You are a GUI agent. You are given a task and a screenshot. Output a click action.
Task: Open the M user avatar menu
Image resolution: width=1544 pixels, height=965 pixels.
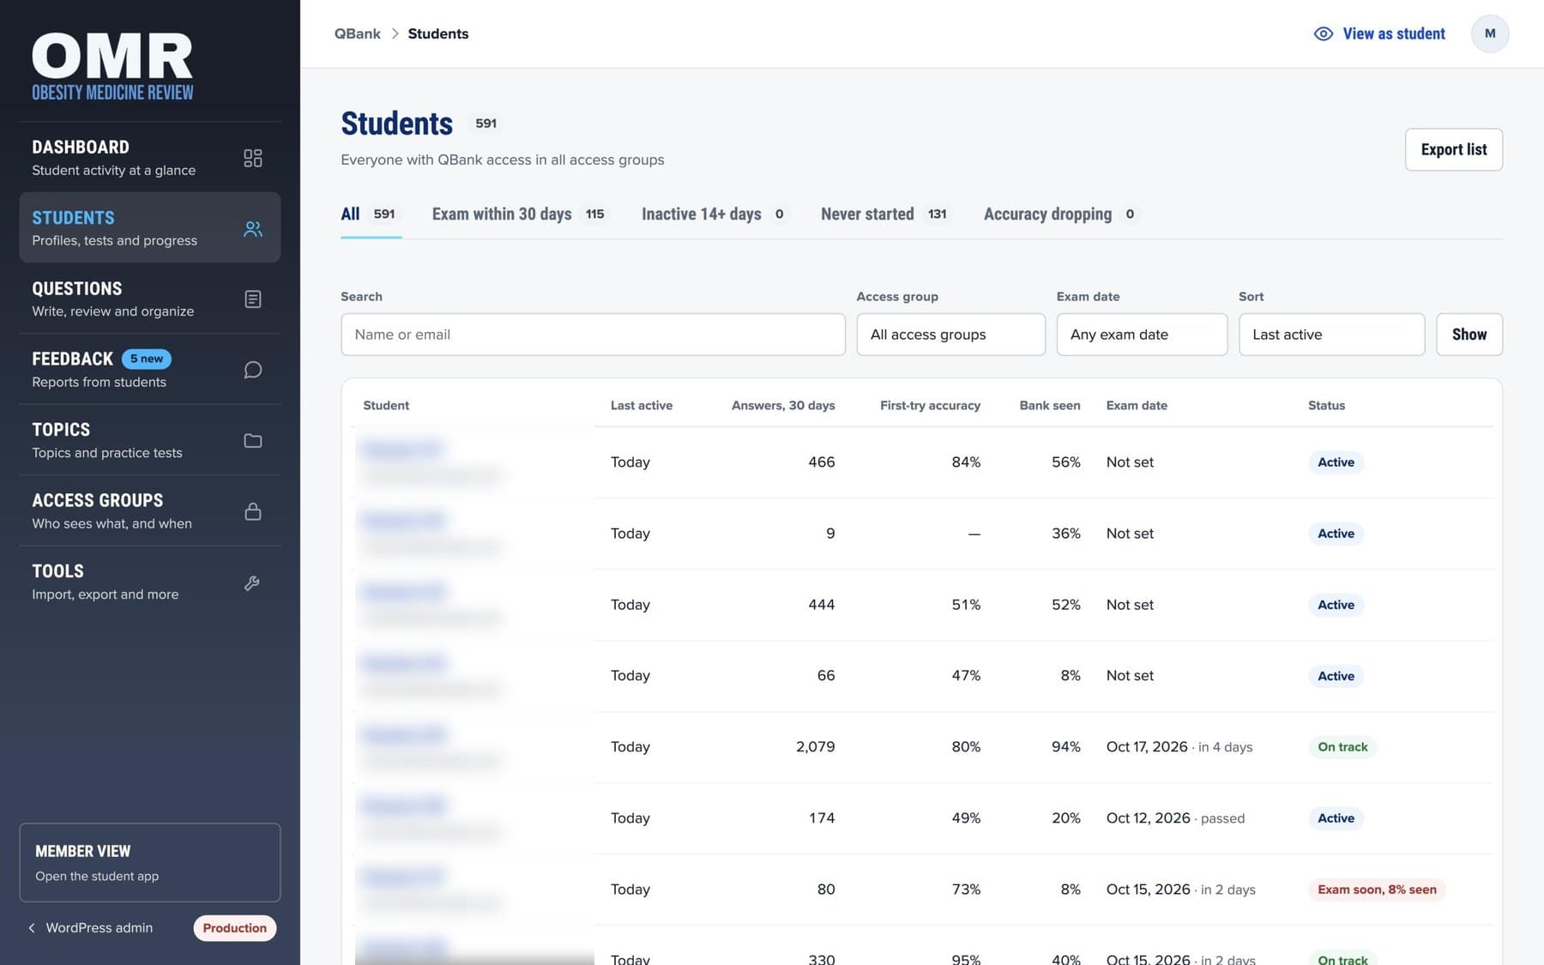pyautogui.click(x=1490, y=33)
